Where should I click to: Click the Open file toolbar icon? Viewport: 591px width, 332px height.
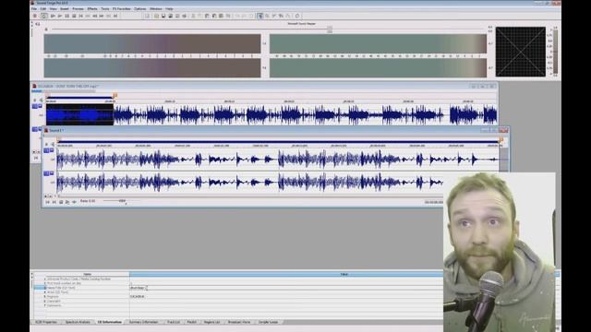pos(156,16)
